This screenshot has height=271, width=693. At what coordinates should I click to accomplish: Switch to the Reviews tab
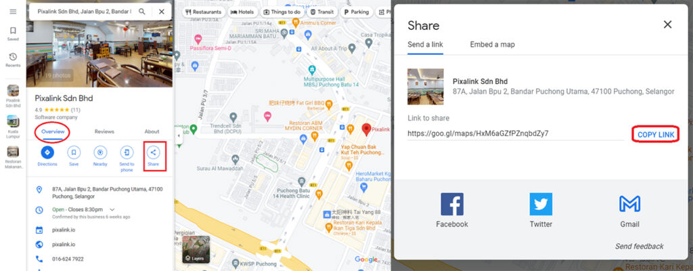(x=104, y=131)
